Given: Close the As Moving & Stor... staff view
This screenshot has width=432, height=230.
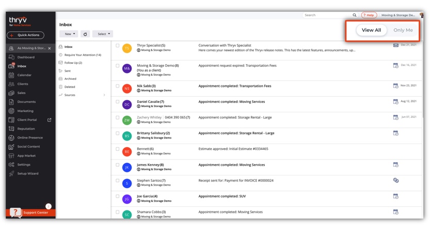Looking at the screenshot, I should point(50,48).
